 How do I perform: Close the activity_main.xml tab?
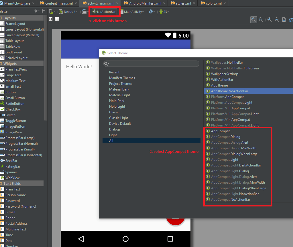coord(117,3)
